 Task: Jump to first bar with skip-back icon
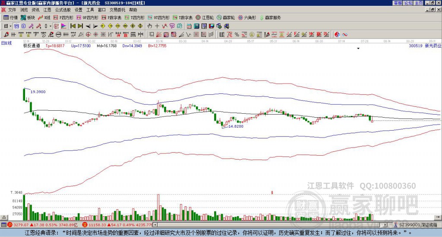point(73,26)
